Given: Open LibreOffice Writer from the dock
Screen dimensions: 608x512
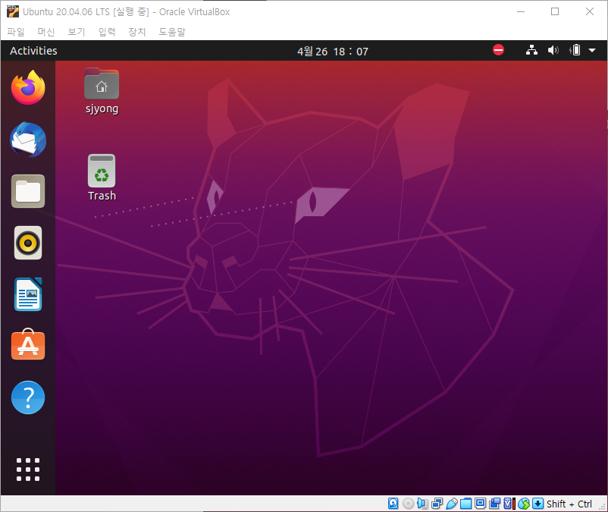Looking at the screenshot, I should point(28,294).
